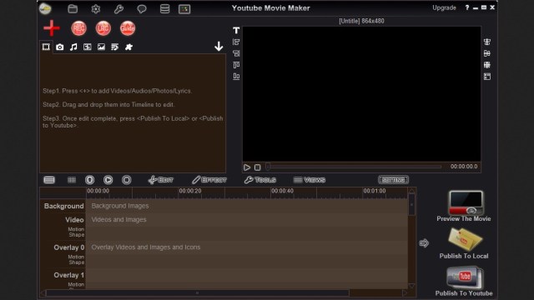The height and width of the screenshot is (300, 534).
Task: Click the right arrow icon beside timeline
Action: click(x=424, y=242)
